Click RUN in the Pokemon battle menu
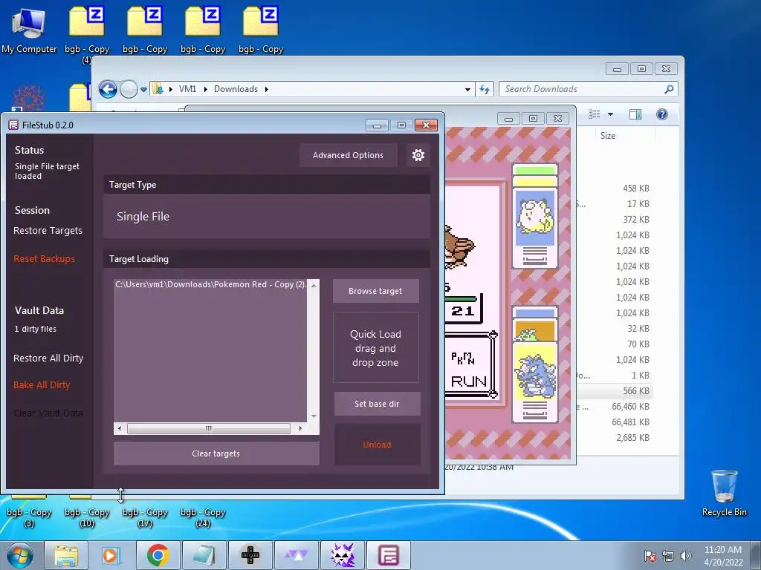761x570 pixels. 469,382
